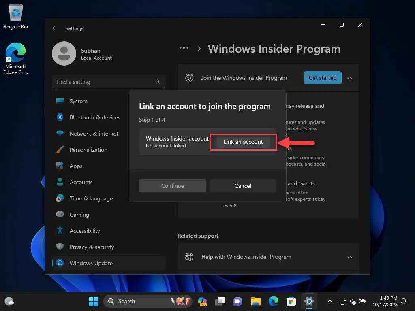Screen dimensions: 415x311
Task: Click the Personalization paintbrush icon
Action: [x=60, y=150]
